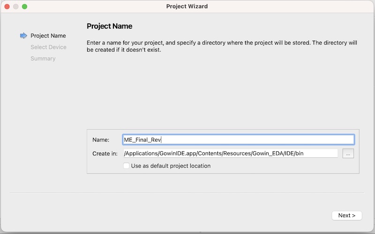Select the Project Name wizard step
375x234 pixels.
tap(48, 36)
